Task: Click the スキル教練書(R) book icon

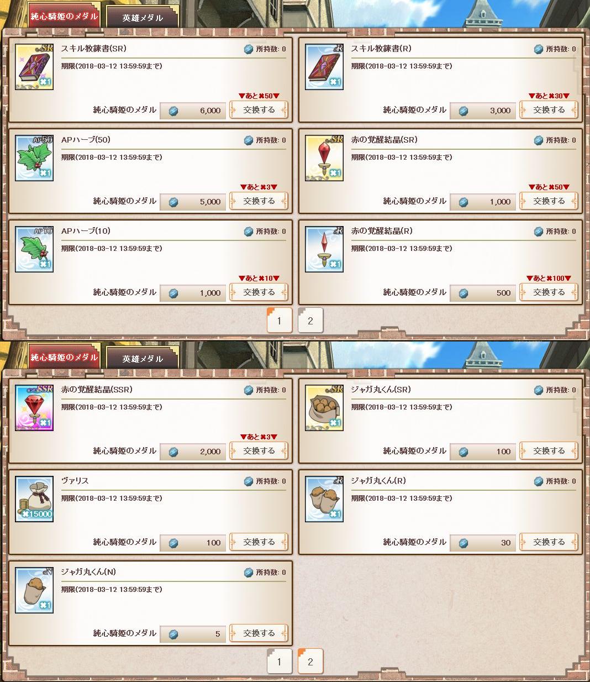Action: point(324,67)
